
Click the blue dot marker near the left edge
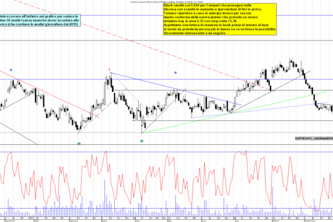[10, 70]
